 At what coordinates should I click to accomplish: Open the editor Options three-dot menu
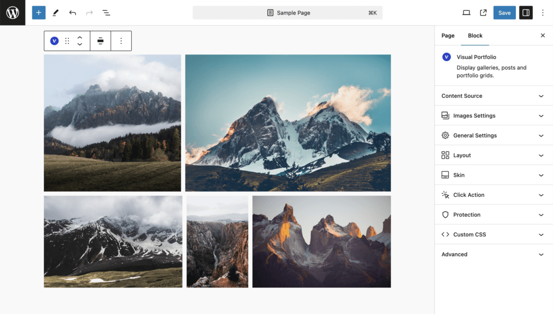pos(543,13)
